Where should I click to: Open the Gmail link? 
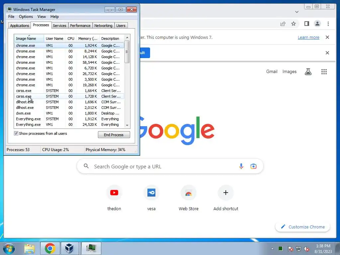coord(272,72)
